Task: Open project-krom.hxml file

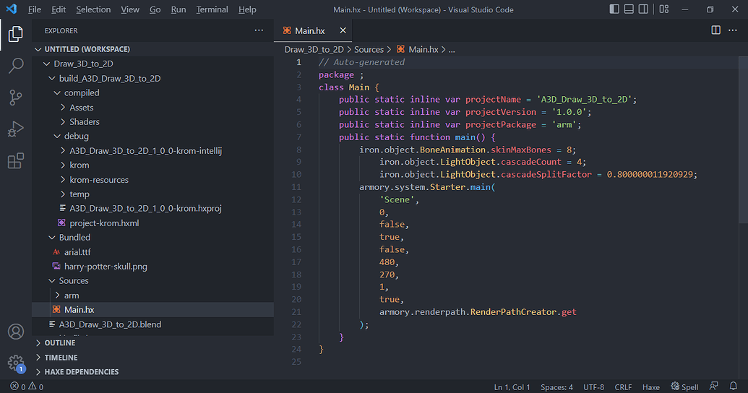Action: tap(152, 223)
